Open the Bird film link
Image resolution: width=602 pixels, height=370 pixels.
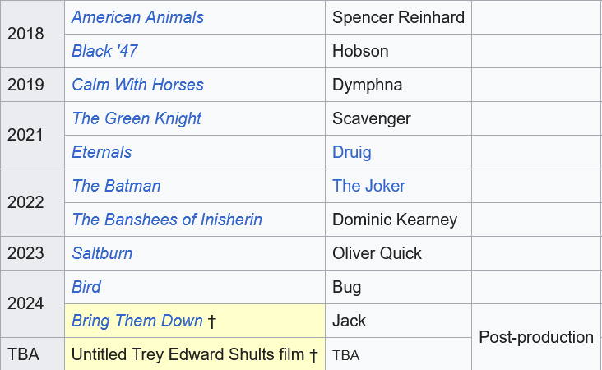point(86,287)
